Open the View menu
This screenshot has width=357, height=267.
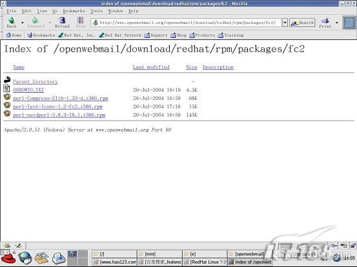pos(42,11)
